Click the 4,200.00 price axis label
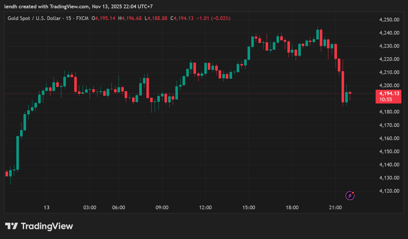Screen dimensions: 408x239 pyautogui.click(x=389, y=85)
